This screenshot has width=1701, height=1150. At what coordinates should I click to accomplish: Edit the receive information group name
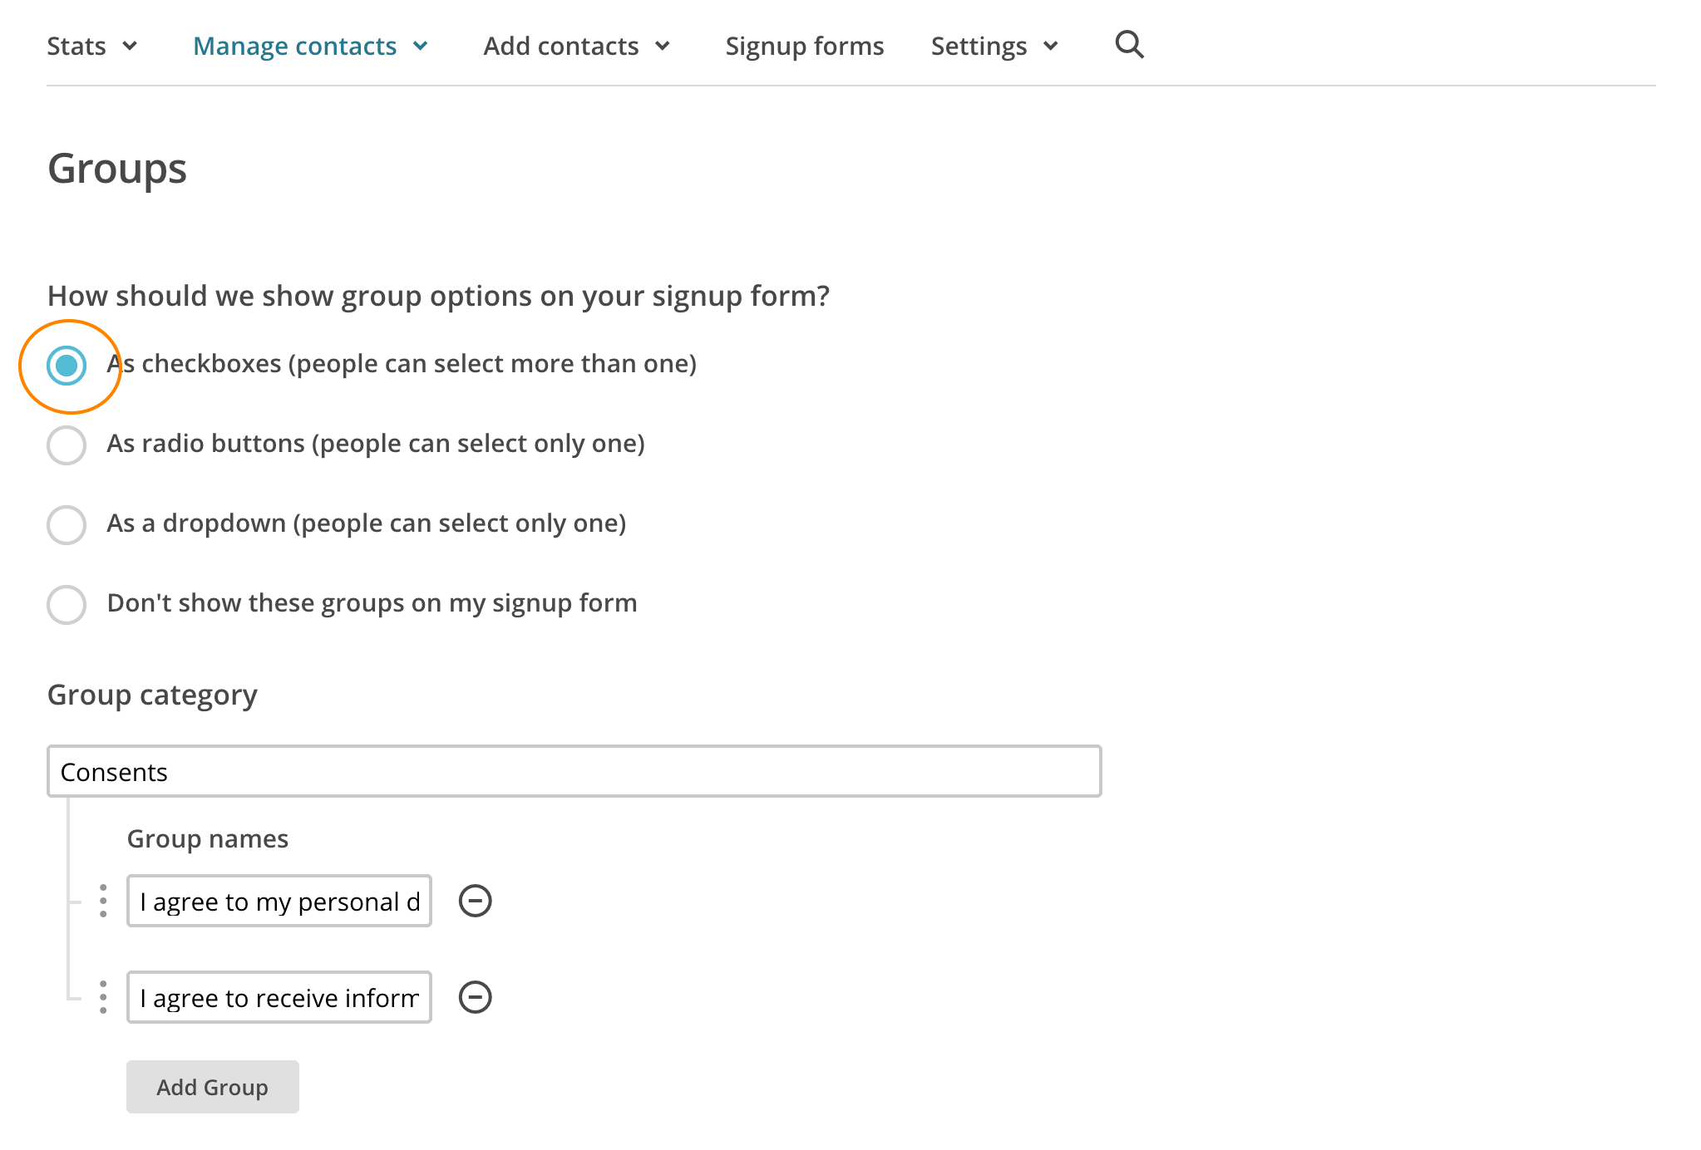click(279, 996)
